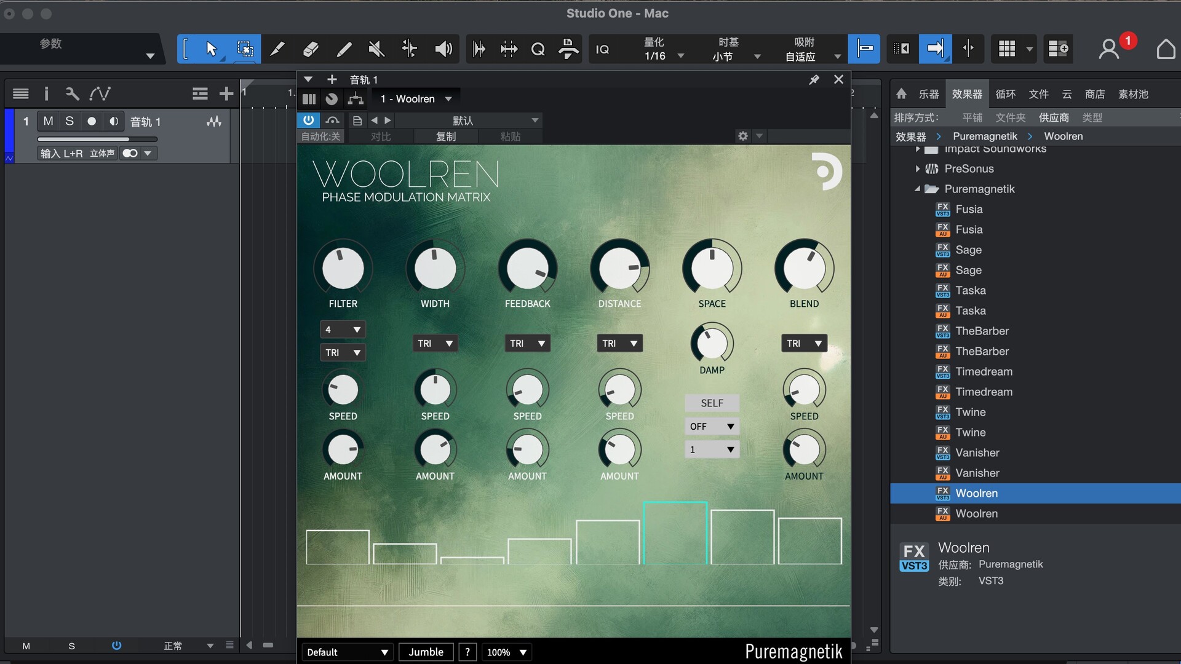
Task: Click the BLEND knob
Action: [x=804, y=268]
